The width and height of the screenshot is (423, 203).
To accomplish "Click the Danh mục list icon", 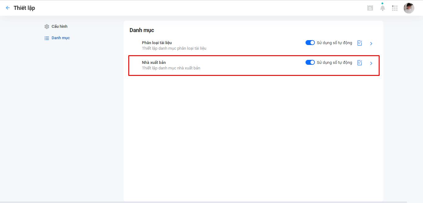I will 47,38.
